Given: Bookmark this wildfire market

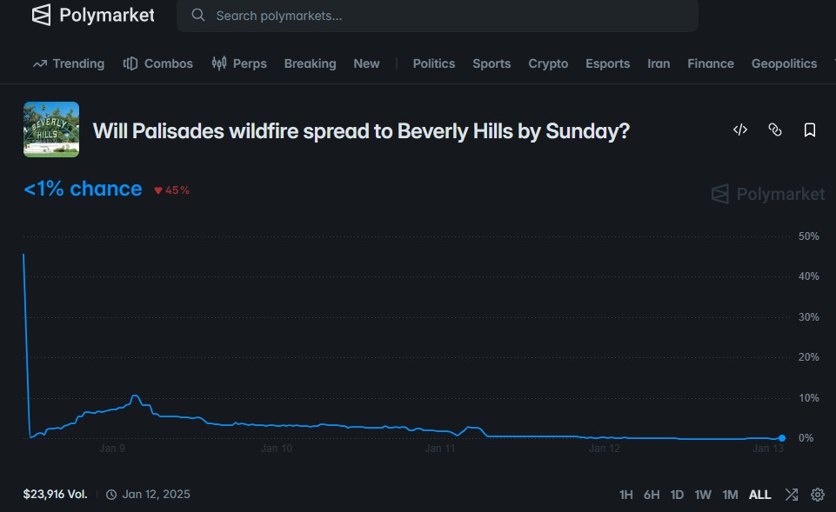Looking at the screenshot, I should [x=809, y=130].
